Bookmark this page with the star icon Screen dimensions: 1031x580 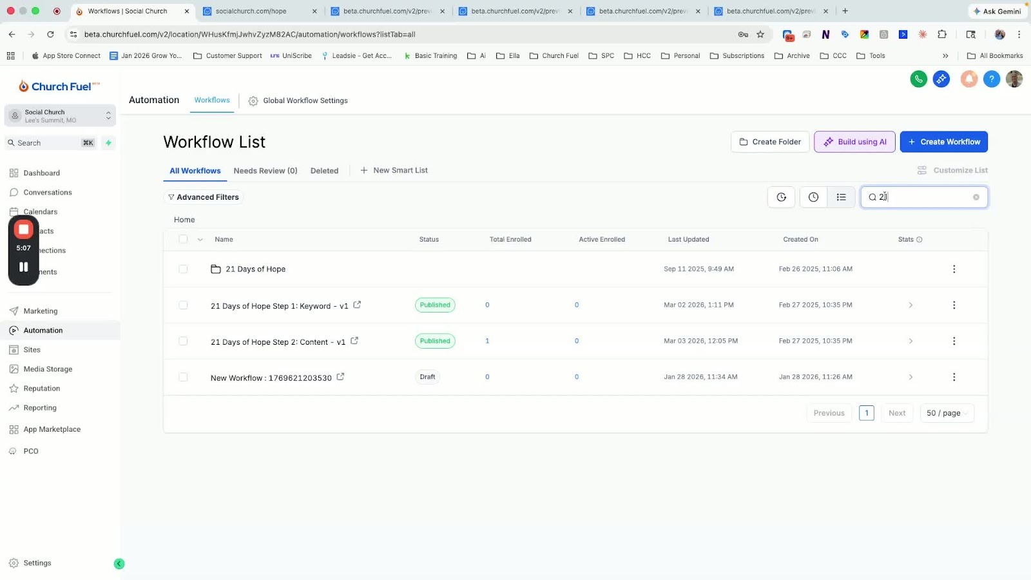760,34
